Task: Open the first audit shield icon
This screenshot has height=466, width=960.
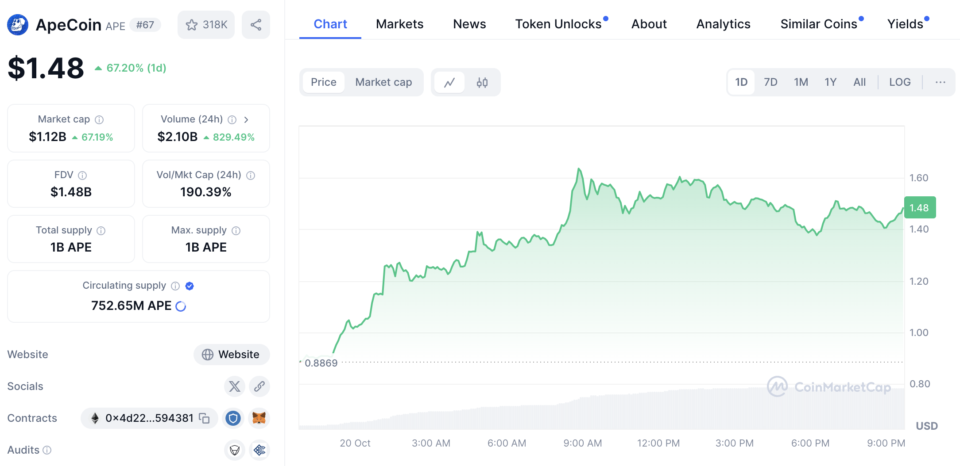Action: point(235,450)
